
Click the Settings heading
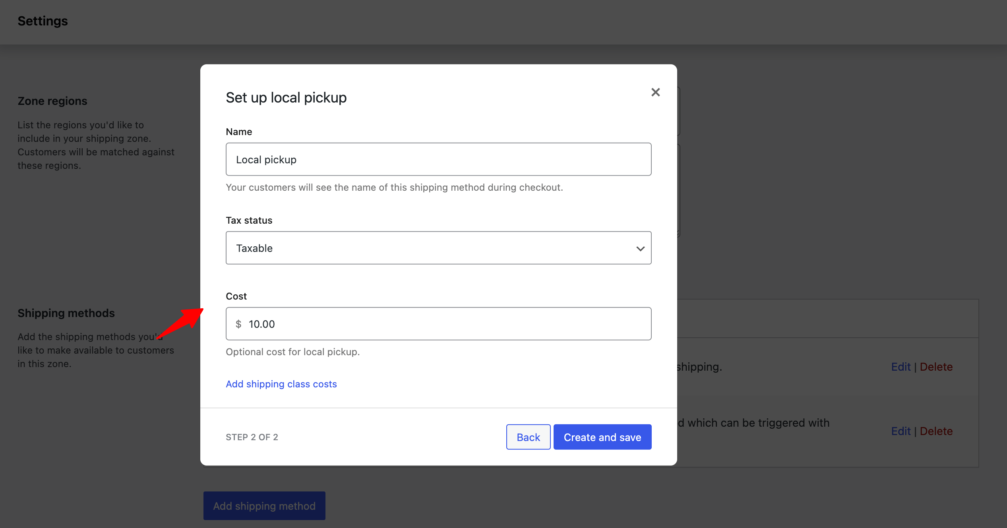pos(43,21)
